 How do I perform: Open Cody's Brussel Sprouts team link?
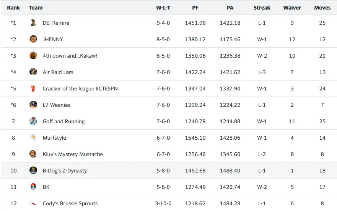[x=70, y=203]
